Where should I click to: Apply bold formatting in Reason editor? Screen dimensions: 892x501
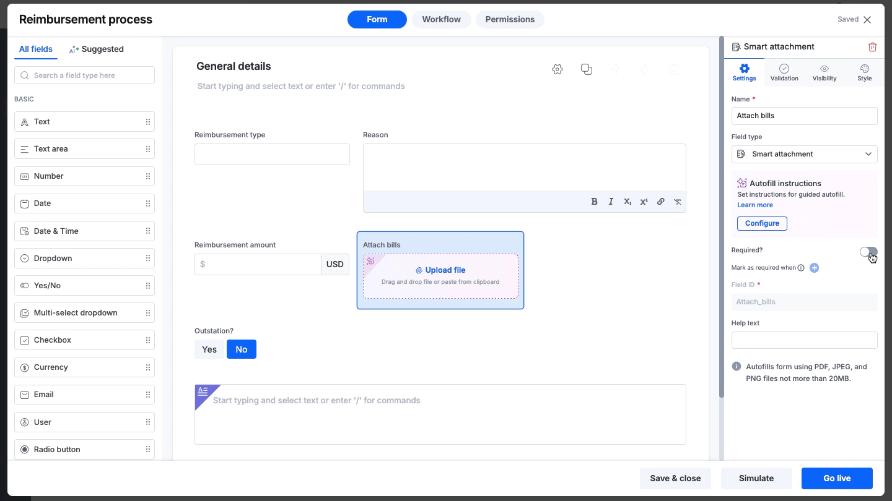coord(594,202)
